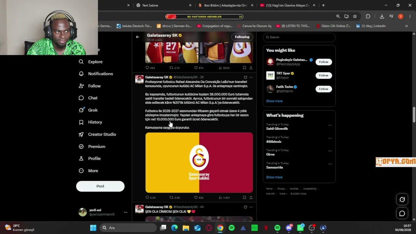Click the page's vertical scrollbar

tap(414, 114)
